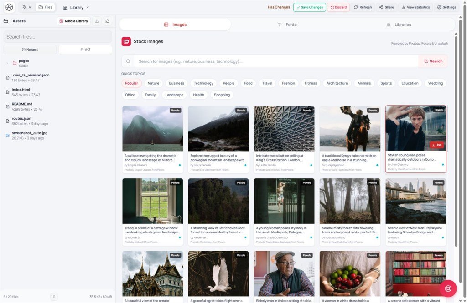
Task: Select Wedding quick topic
Action: 435,83
